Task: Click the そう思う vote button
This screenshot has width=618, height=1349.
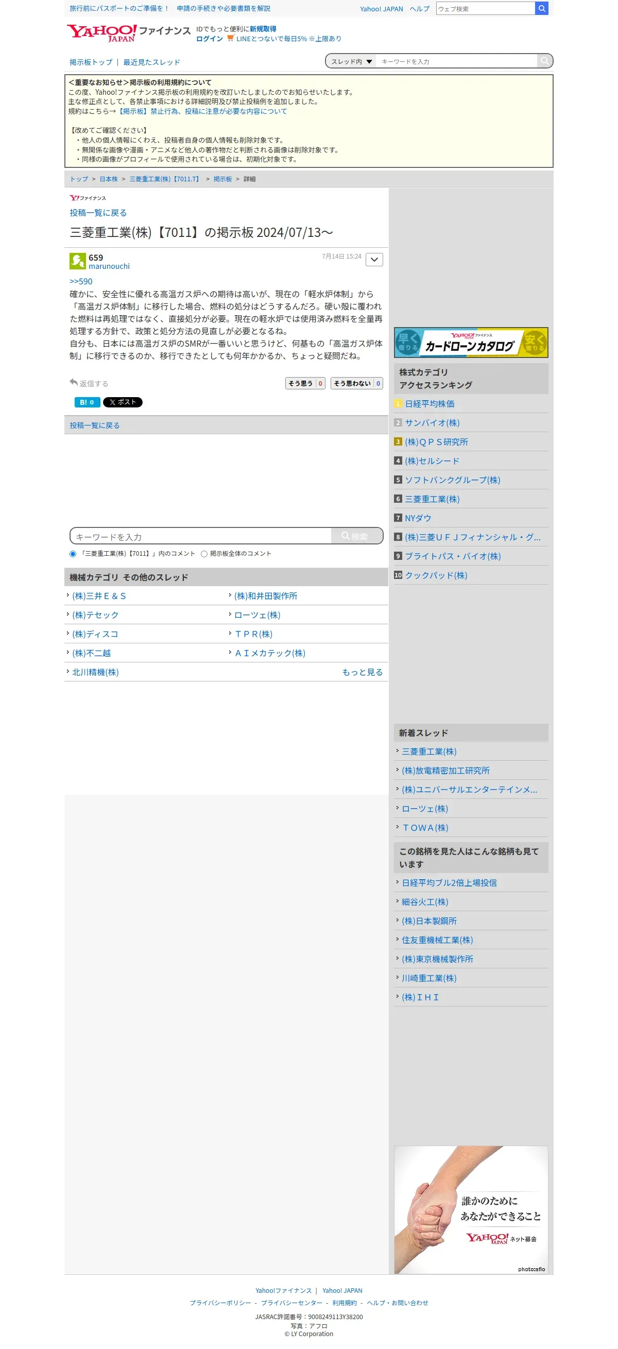Action: tap(305, 383)
